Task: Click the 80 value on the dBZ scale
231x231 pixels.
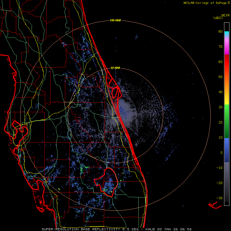Action: 220,32
